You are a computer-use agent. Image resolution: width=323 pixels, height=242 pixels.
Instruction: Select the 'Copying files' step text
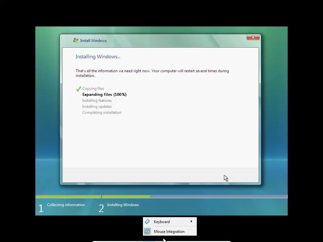point(93,89)
